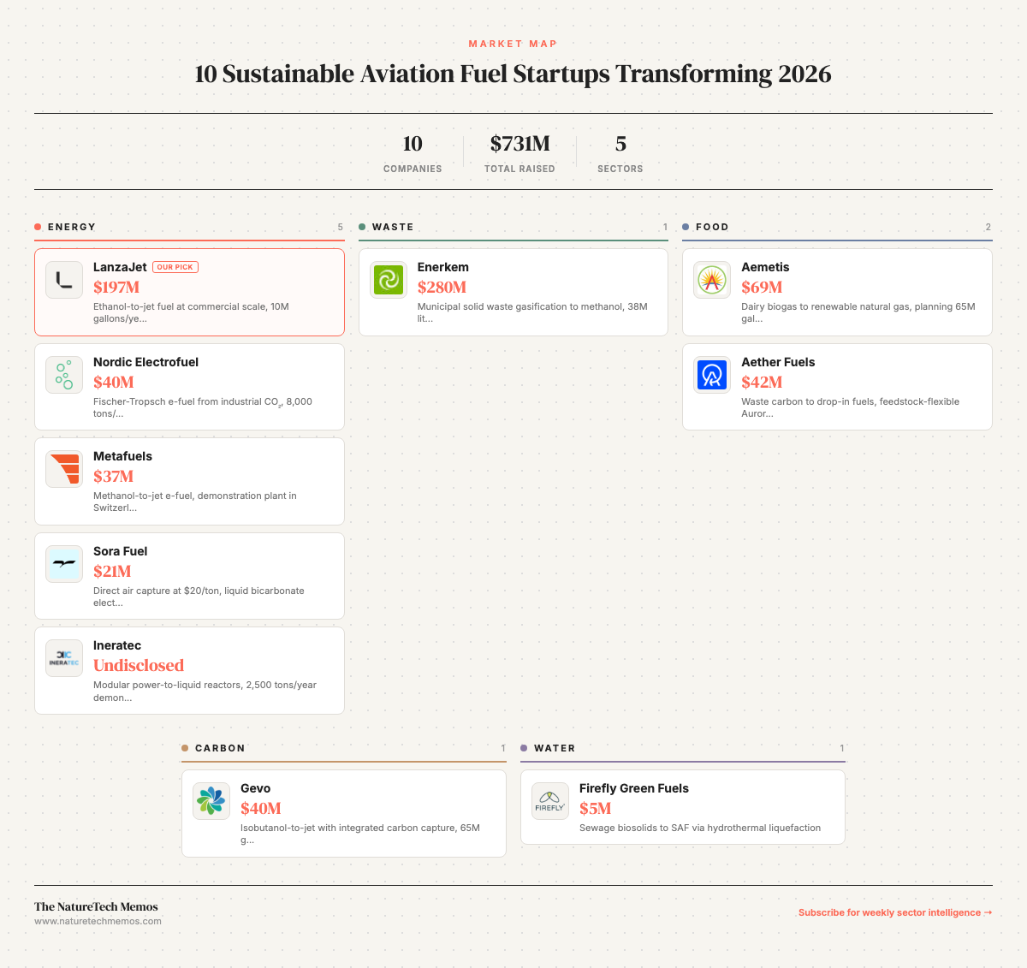Screen dimensions: 1027x968
Task: Click the Modular power-to-liquid reactors description
Action: pyautogui.click(x=205, y=691)
